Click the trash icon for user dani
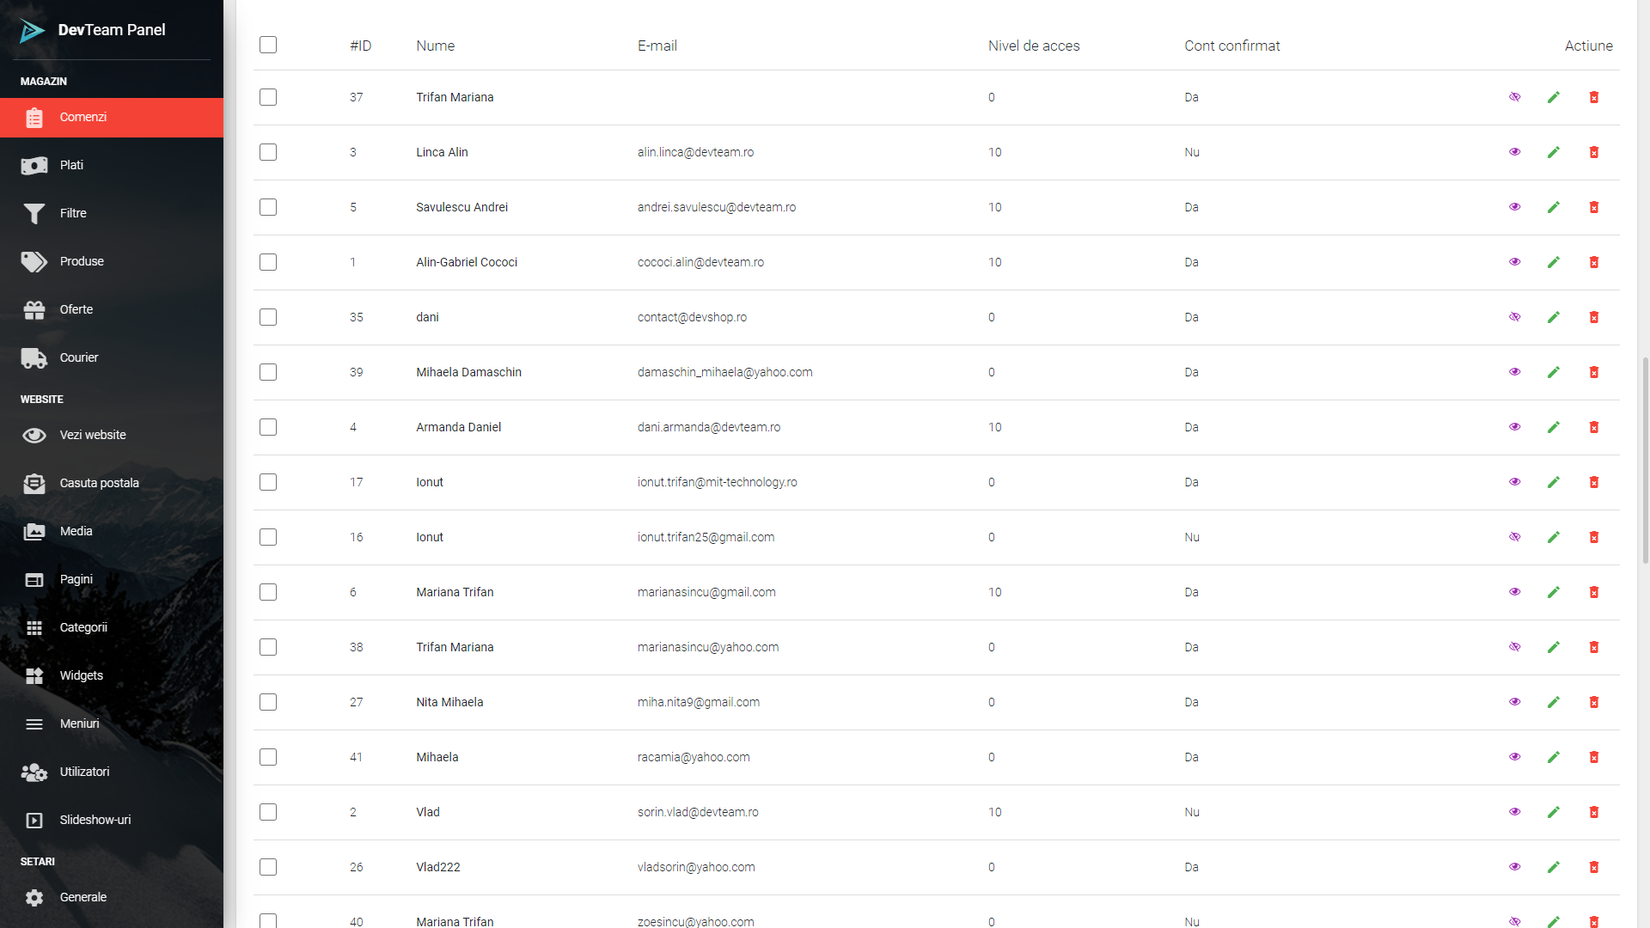 coord(1594,317)
